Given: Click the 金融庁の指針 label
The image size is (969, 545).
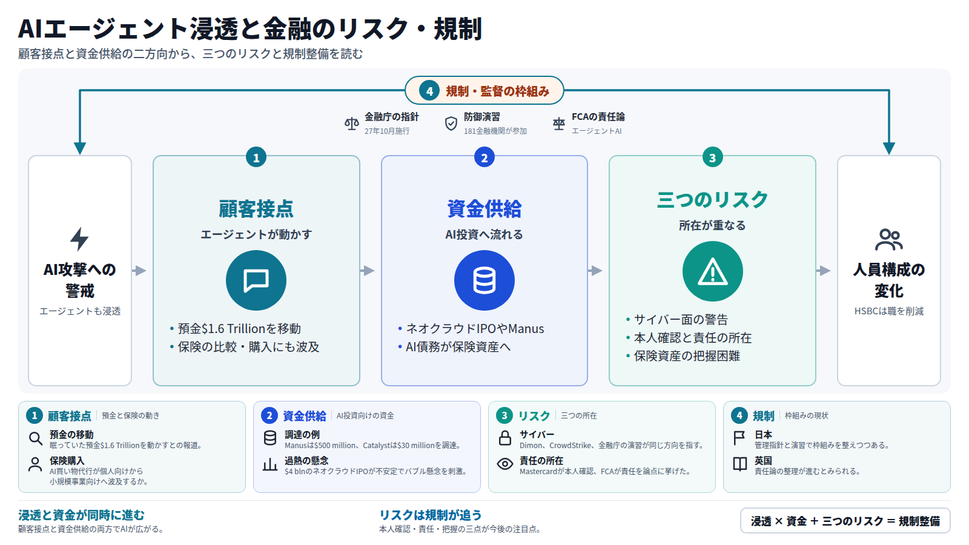Looking at the screenshot, I should 392,117.
